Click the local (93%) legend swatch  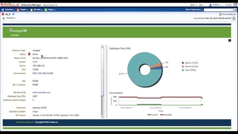tap(183, 70)
